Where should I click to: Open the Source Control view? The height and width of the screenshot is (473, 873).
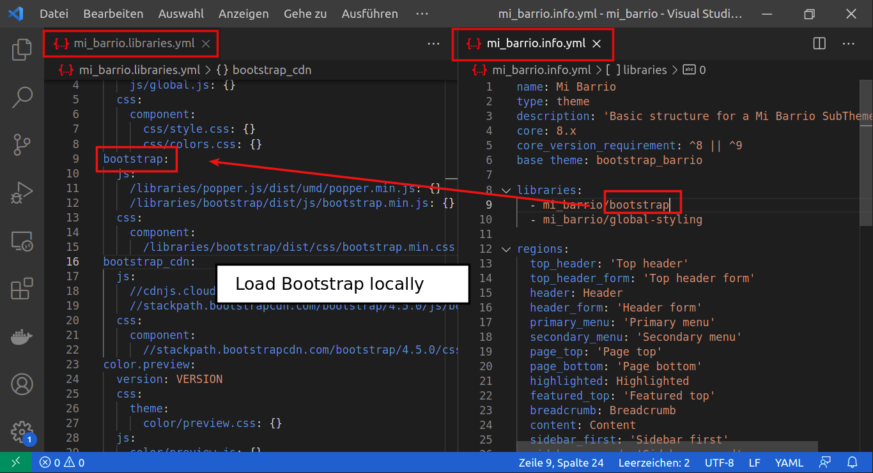(22, 145)
